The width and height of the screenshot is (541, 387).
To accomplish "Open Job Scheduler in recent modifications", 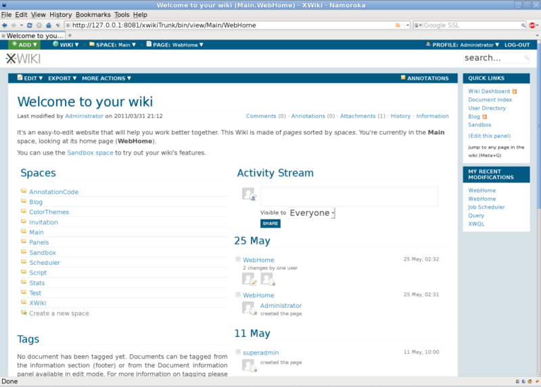I will (486, 207).
